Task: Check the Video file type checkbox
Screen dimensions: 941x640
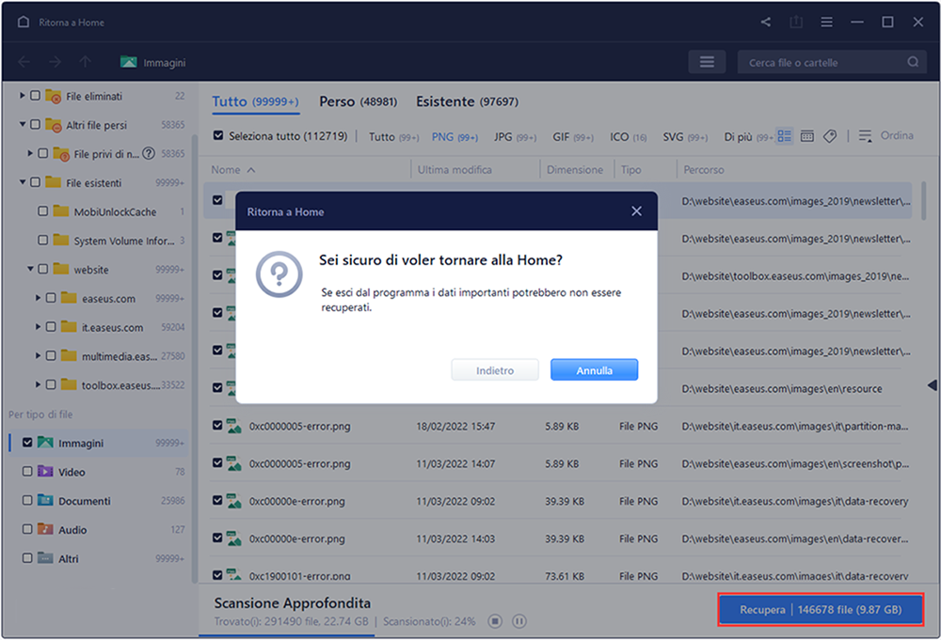Action: [27, 471]
